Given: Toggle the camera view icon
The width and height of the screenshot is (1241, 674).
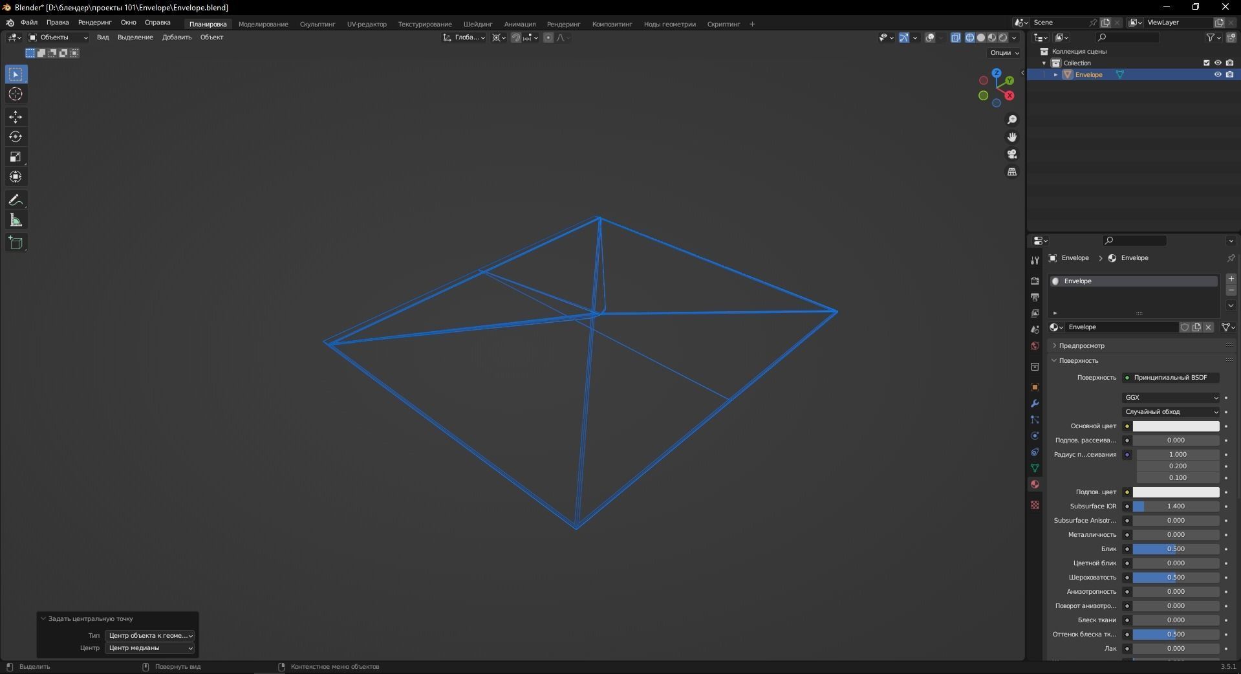Looking at the screenshot, I should 1012,154.
